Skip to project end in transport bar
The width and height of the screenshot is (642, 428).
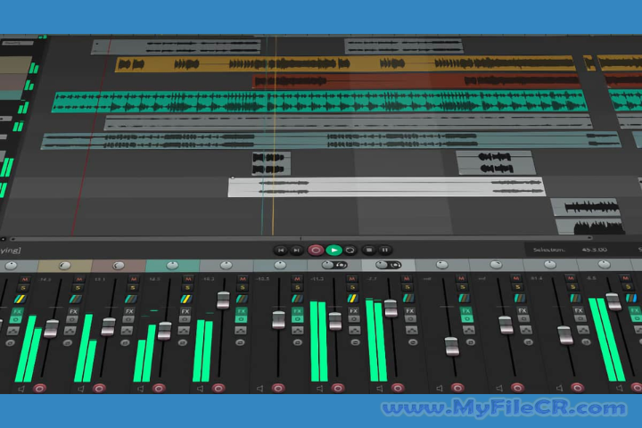297,250
